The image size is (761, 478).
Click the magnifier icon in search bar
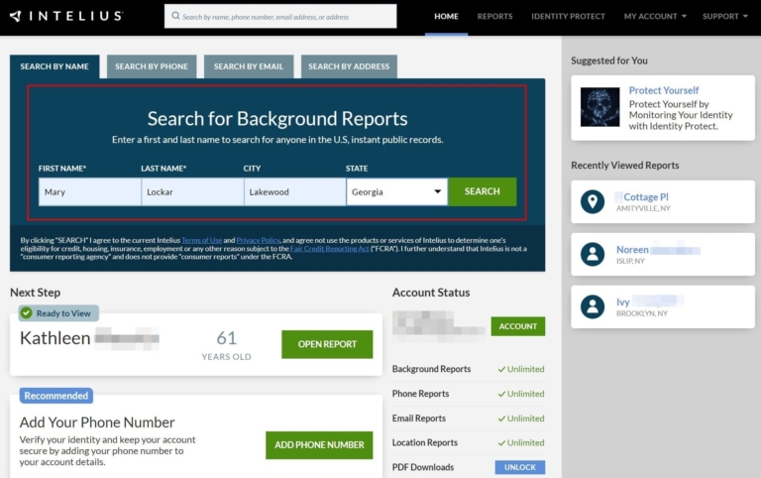(174, 17)
